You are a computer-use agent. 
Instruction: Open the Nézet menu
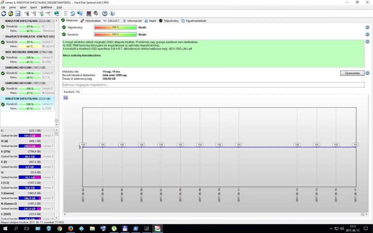(23, 7)
